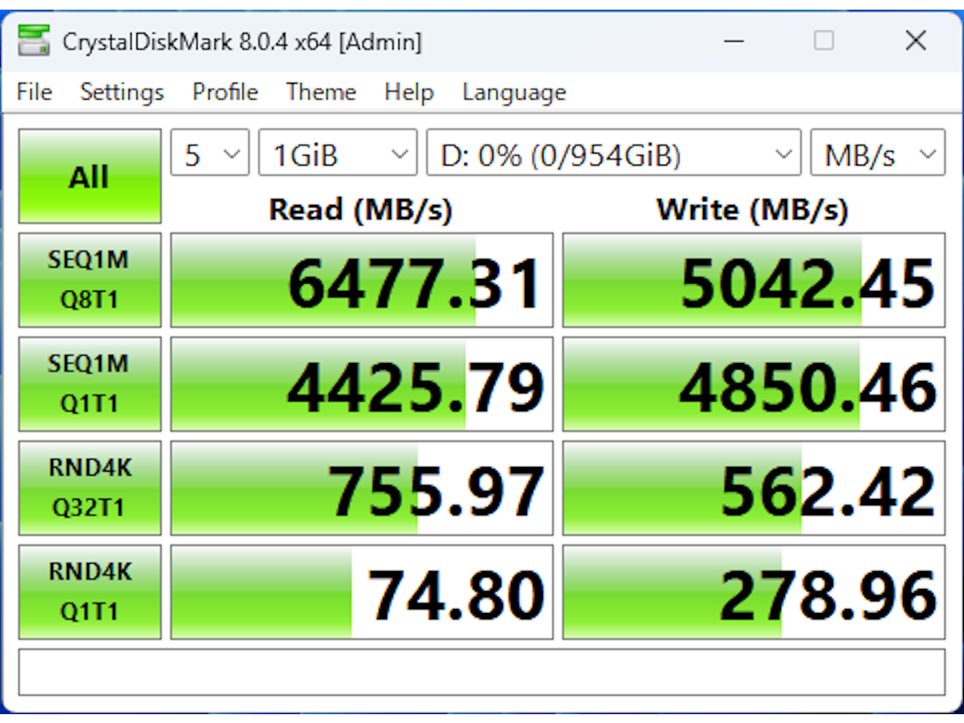Run the RND4K Q1T1 benchmark
Image resolution: width=964 pixels, height=723 pixels.
89,591
